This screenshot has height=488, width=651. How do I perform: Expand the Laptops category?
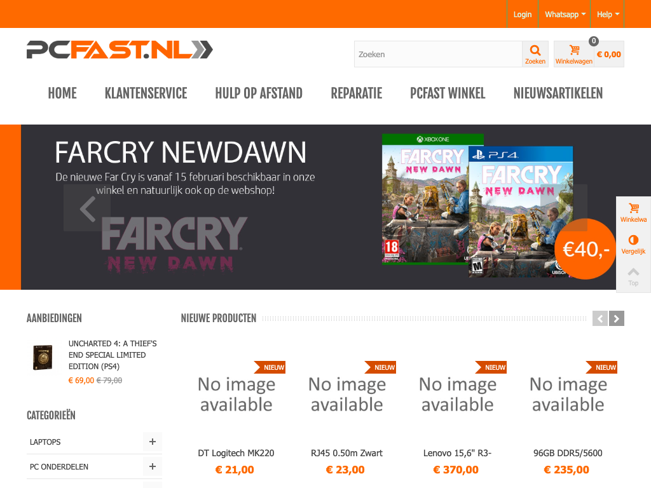(153, 442)
